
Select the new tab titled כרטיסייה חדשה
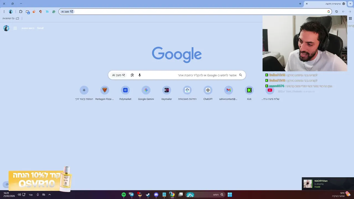(325, 4)
